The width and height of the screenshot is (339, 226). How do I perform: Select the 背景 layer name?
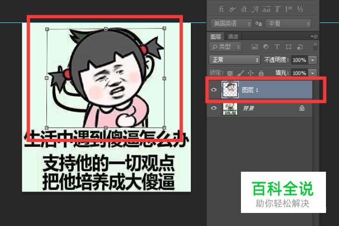point(248,108)
